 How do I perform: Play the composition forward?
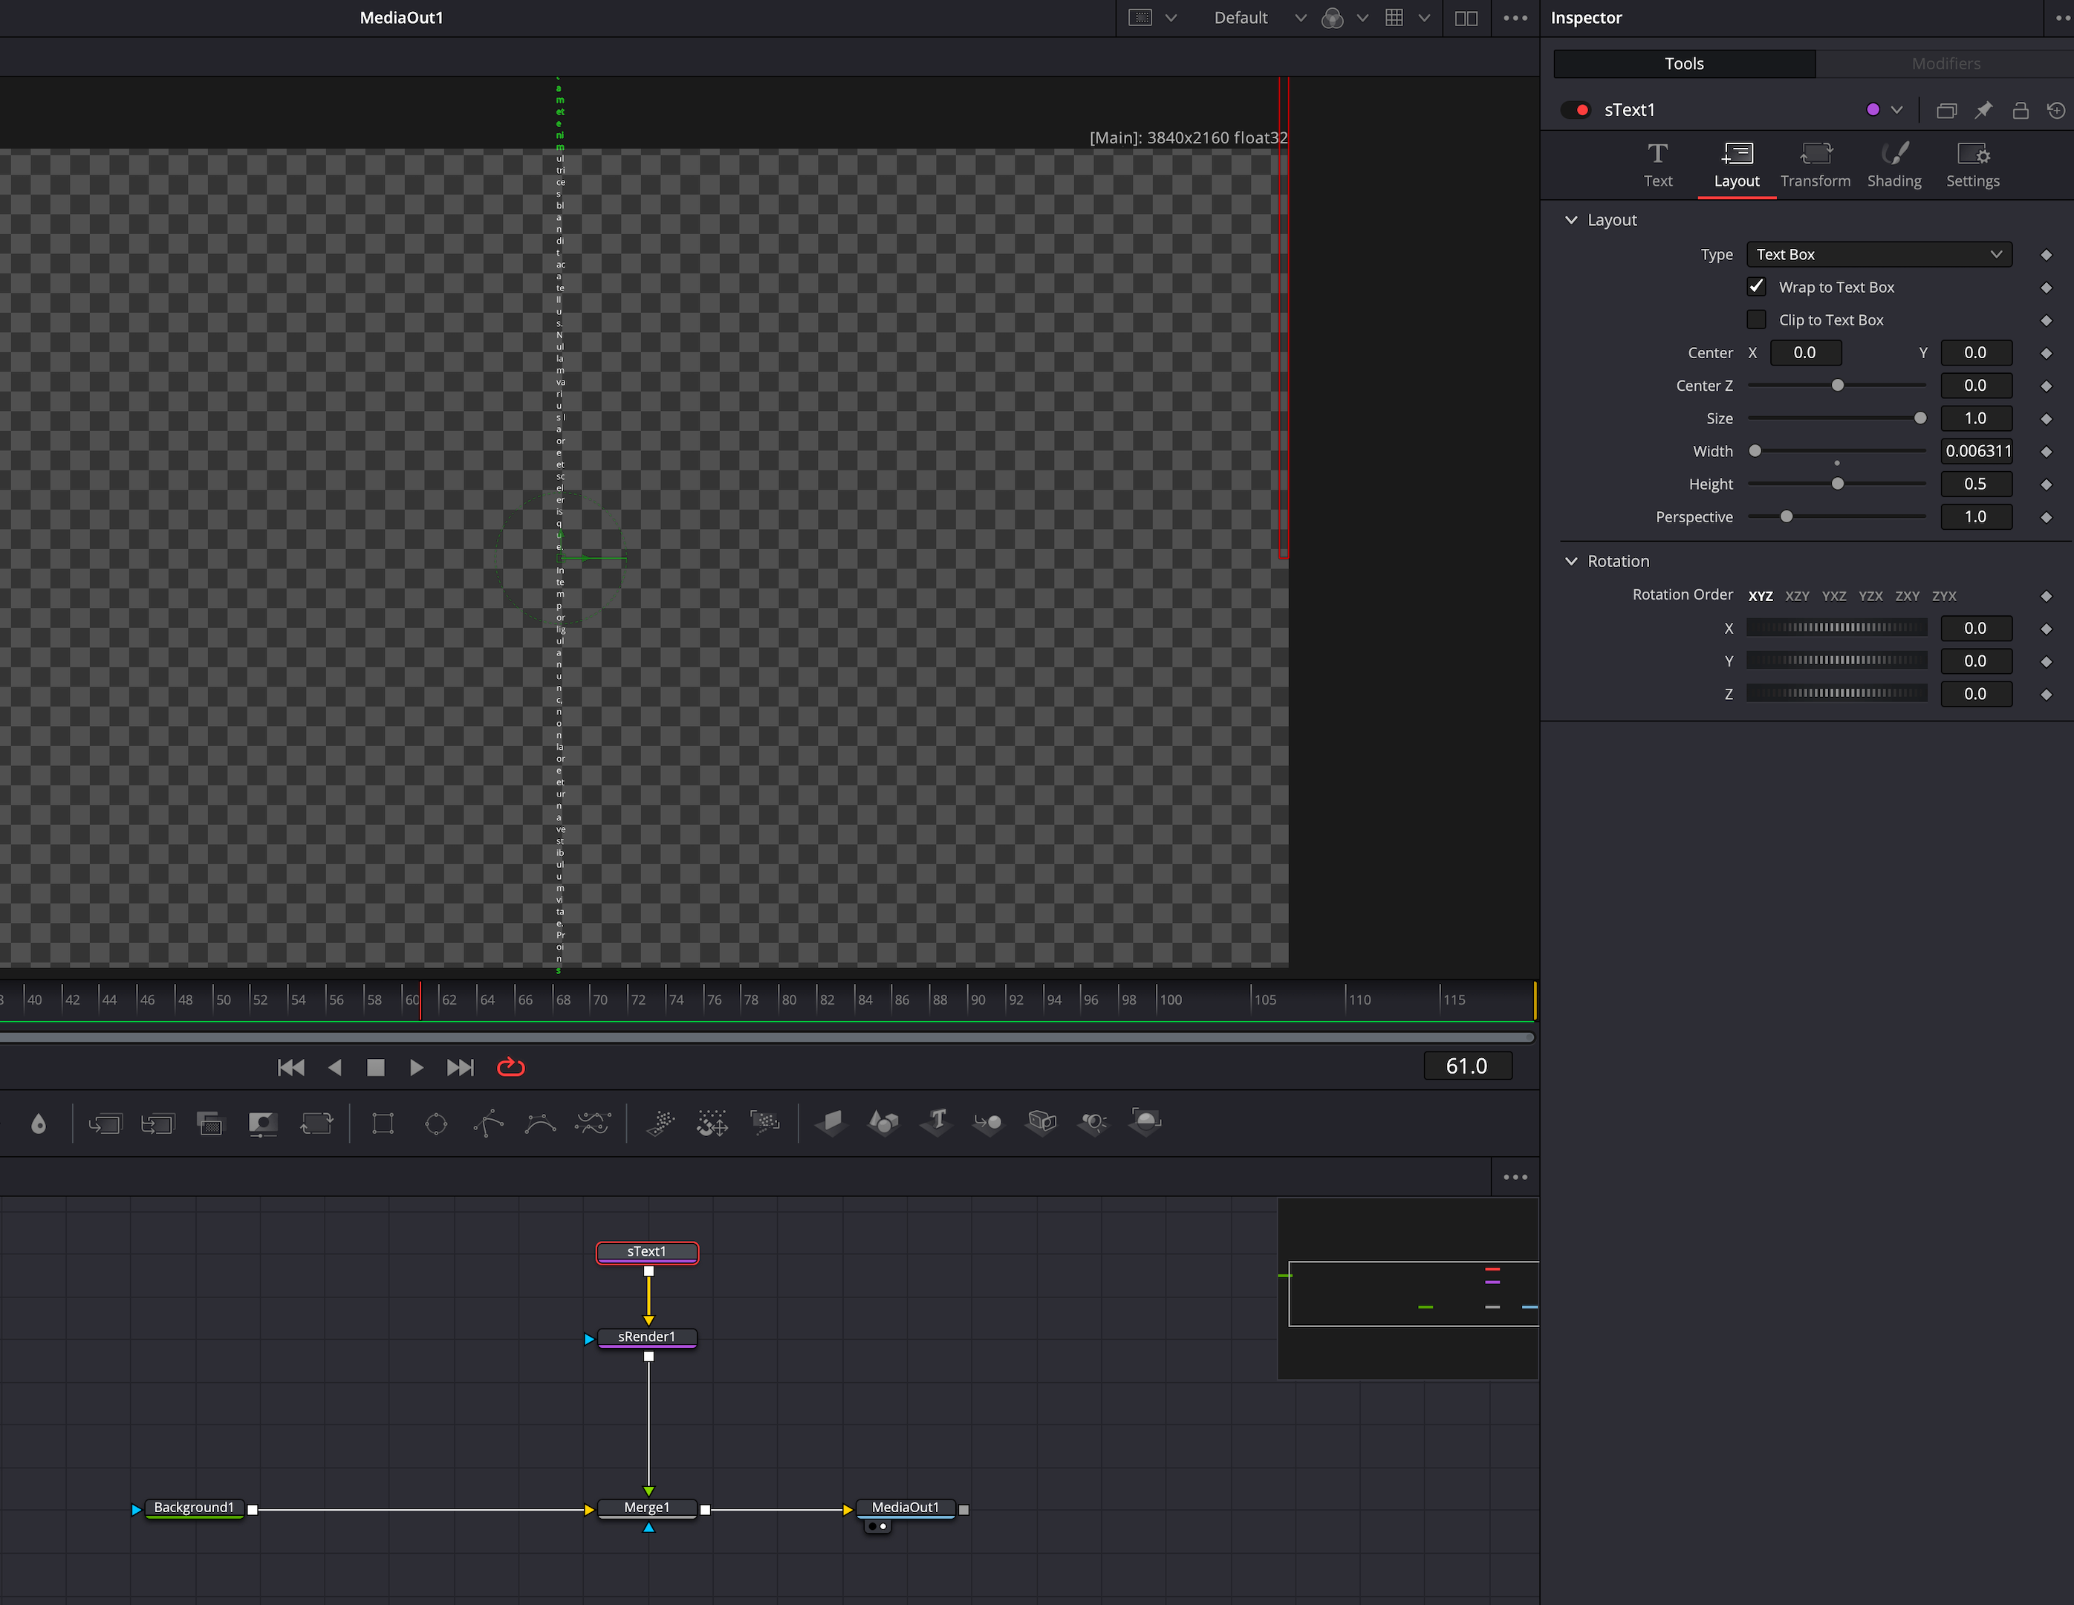point(416,1068)
